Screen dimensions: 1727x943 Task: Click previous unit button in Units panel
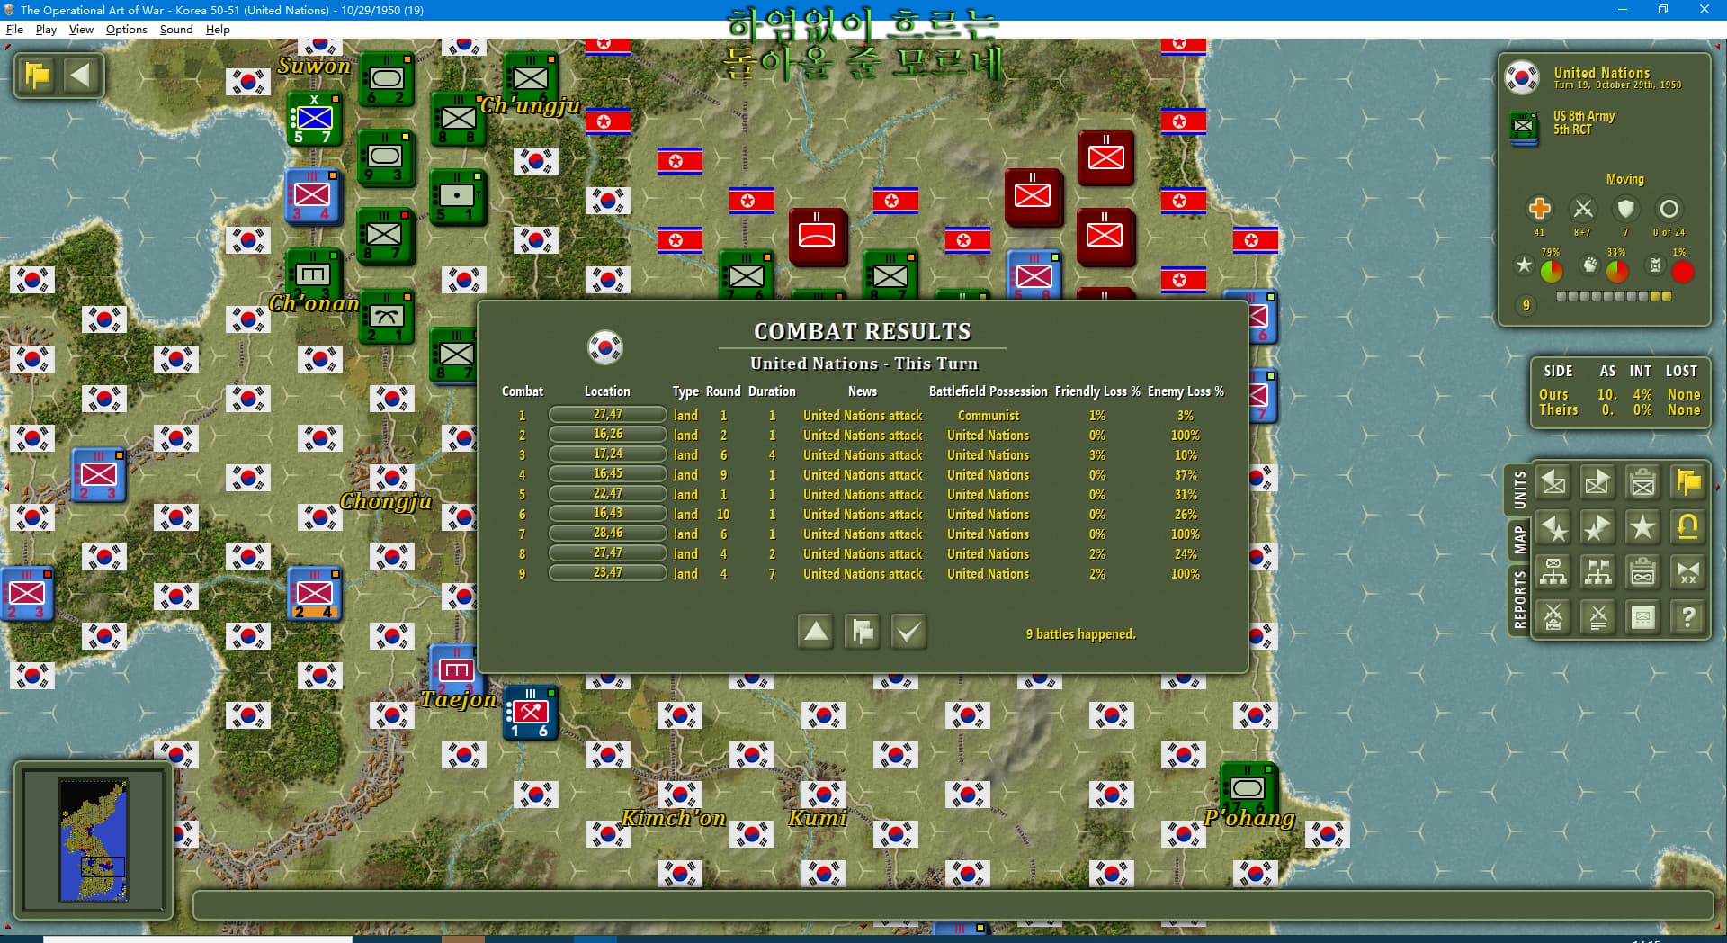click(x=1553, y=483)
